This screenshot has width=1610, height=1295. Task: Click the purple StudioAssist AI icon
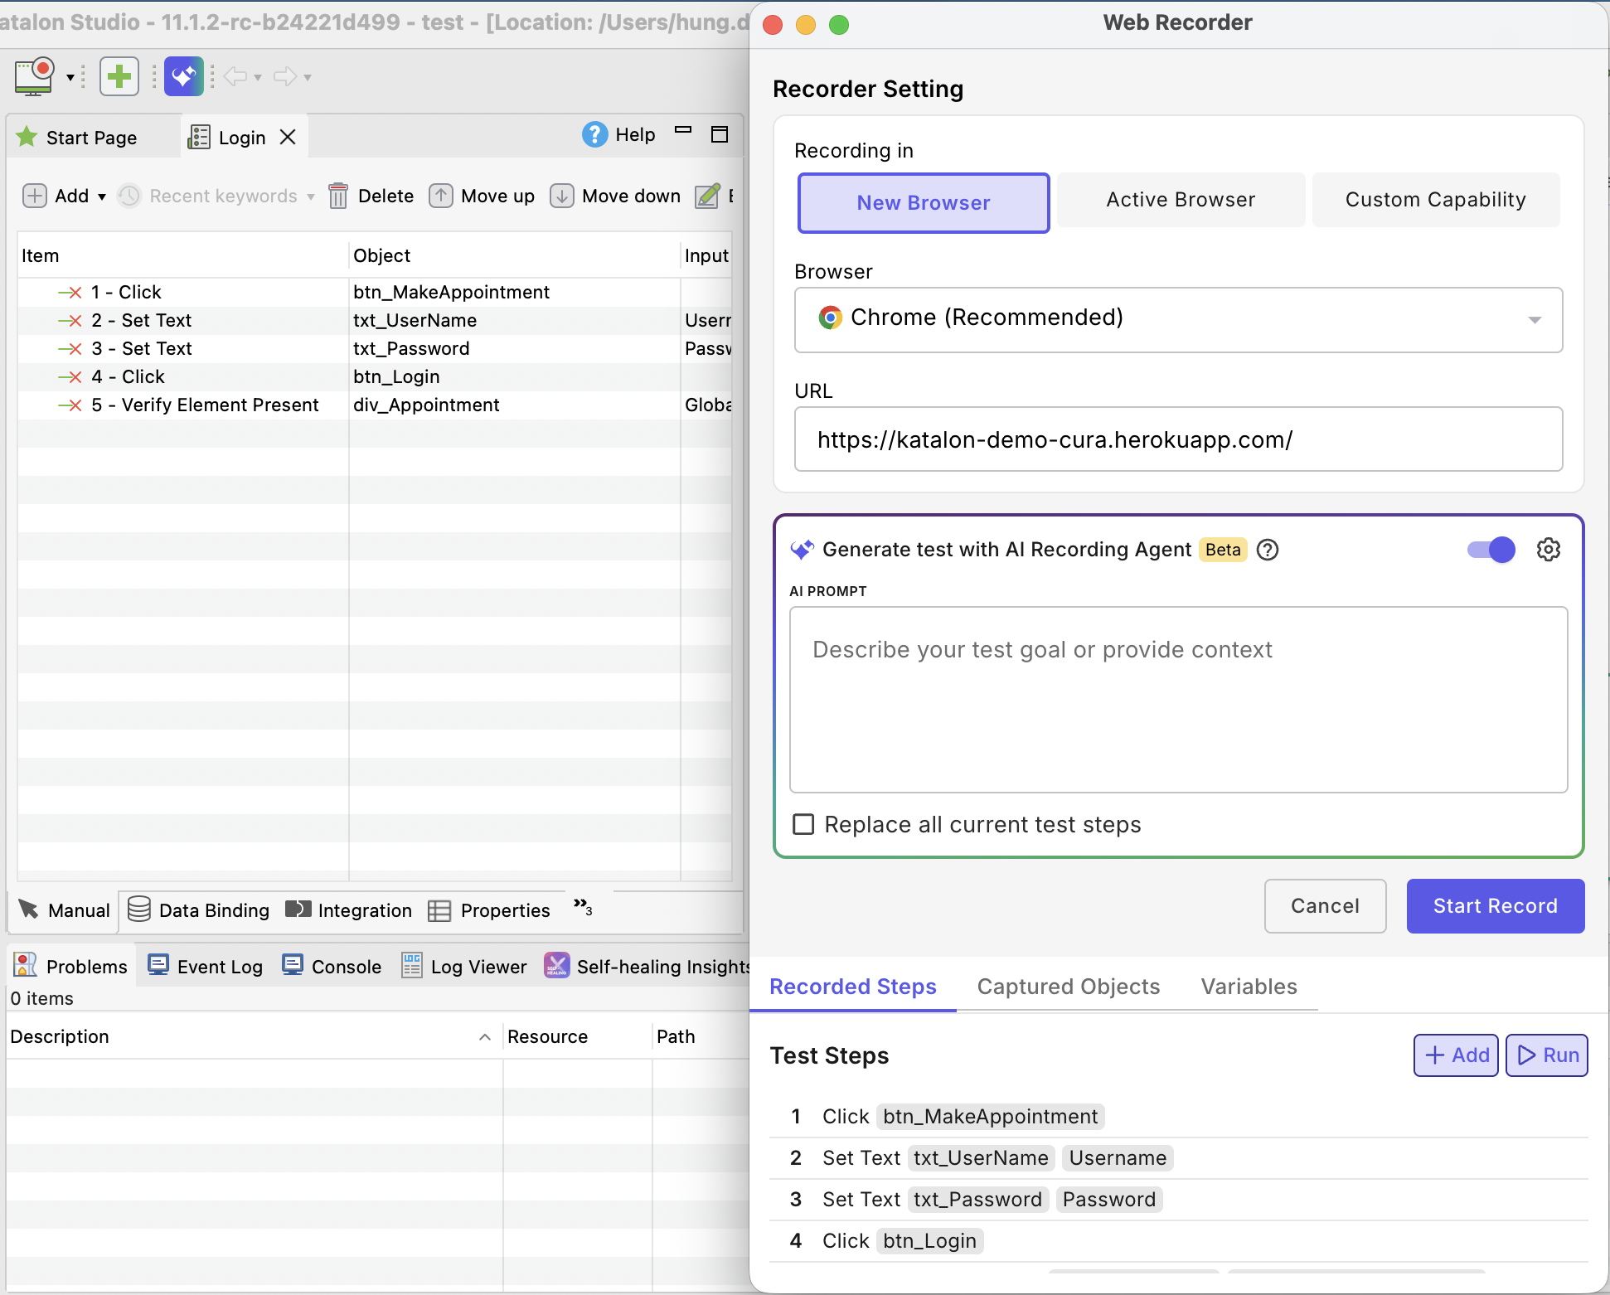[x=184, y=76]
